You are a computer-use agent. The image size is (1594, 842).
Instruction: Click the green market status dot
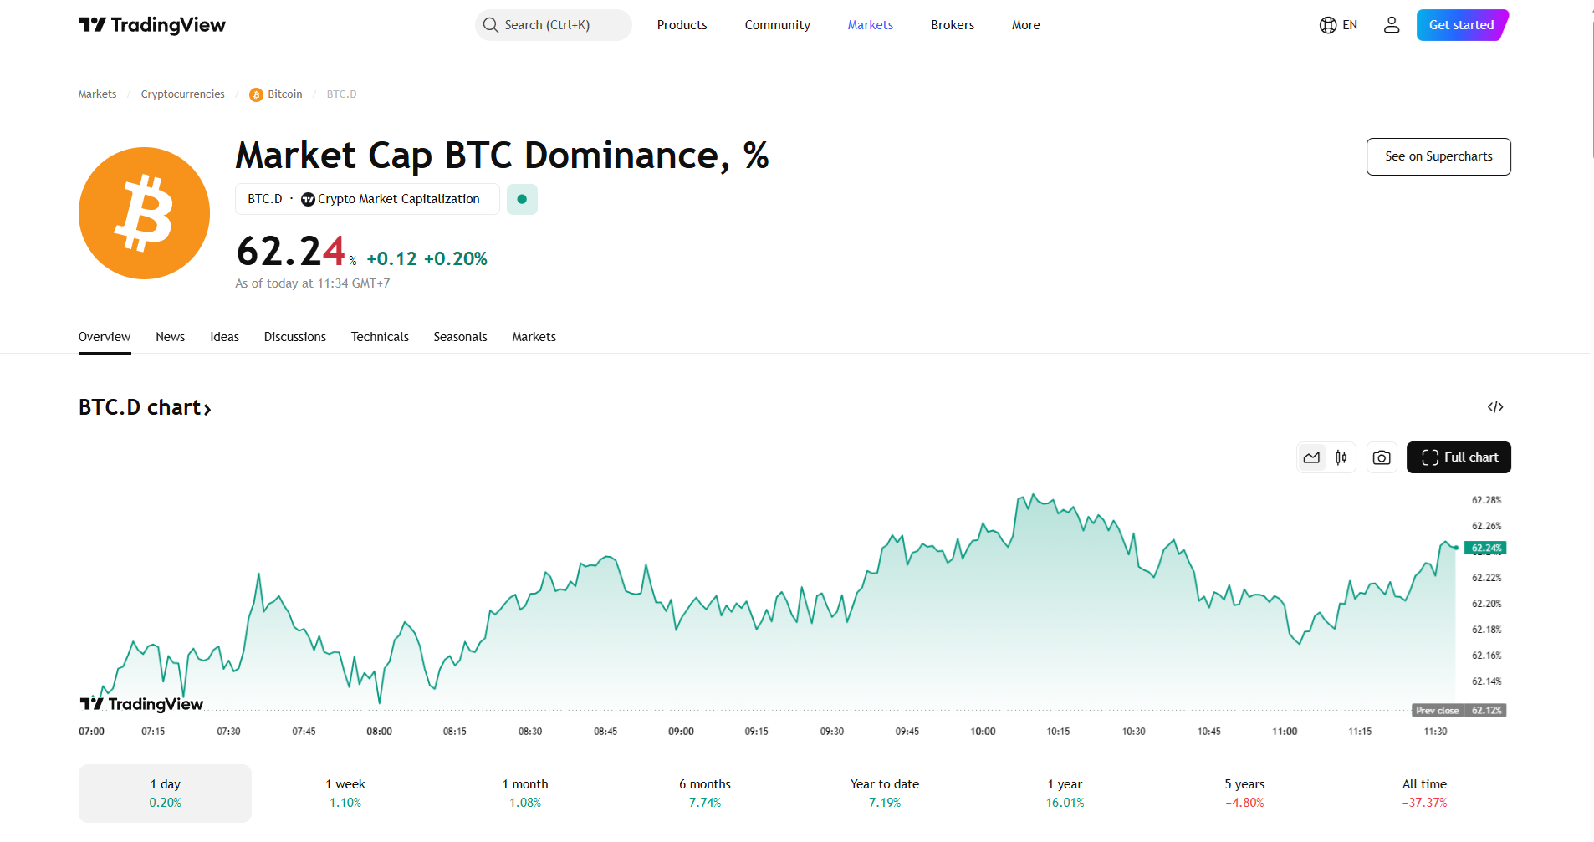pos(522,199)
